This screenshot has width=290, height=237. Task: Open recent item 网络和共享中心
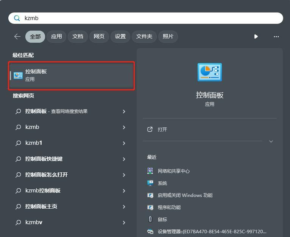click(x=174, y=171)
